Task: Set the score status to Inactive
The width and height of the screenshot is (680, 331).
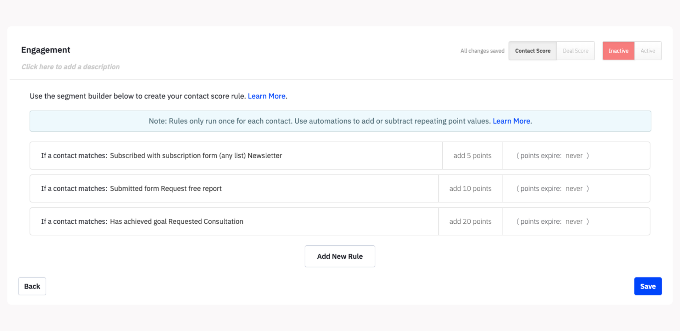Action: click(618, 51)
